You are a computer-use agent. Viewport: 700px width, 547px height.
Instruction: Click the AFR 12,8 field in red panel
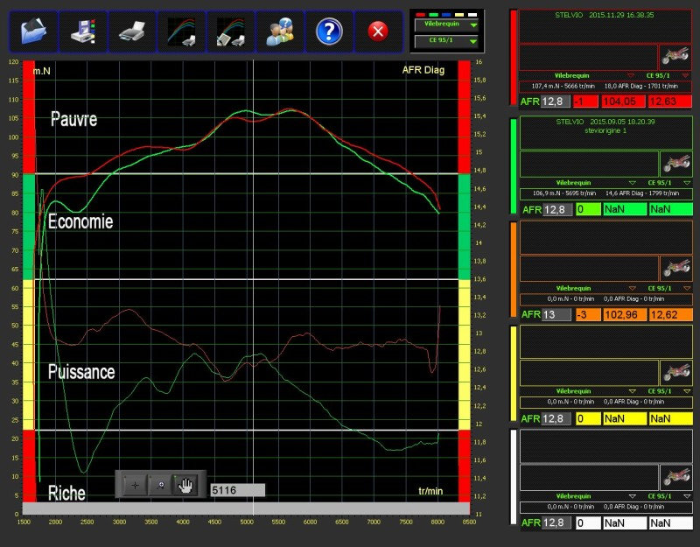556,102
